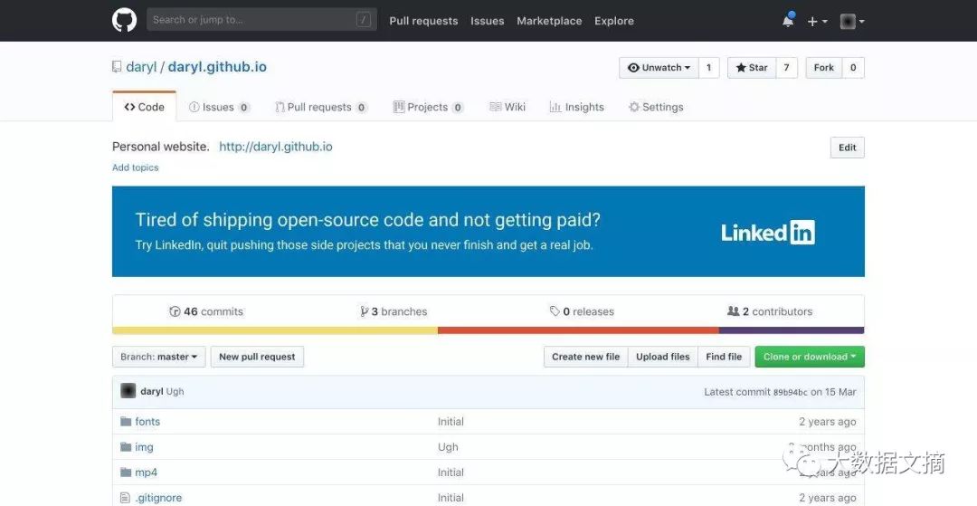Click the forks count 0

[853, 67]
